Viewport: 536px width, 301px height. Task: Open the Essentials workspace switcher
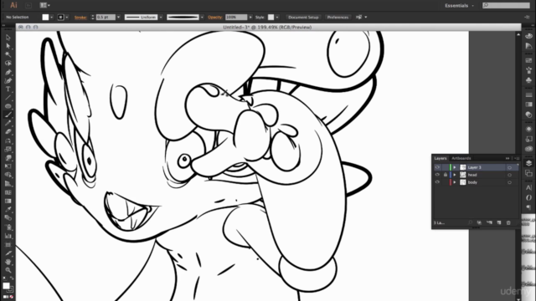click(460, 6)
